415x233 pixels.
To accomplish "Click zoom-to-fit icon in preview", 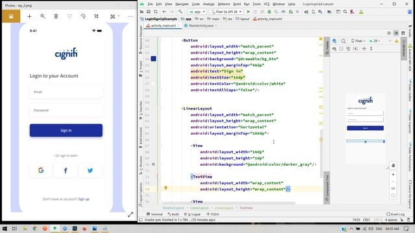I will [x=393, y=195].
